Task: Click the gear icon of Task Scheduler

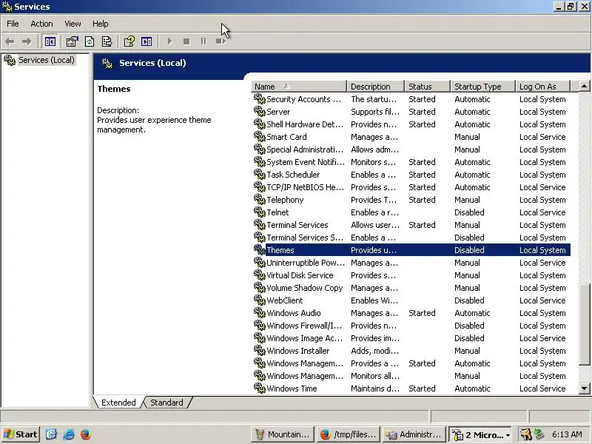Action: (260, 174)
